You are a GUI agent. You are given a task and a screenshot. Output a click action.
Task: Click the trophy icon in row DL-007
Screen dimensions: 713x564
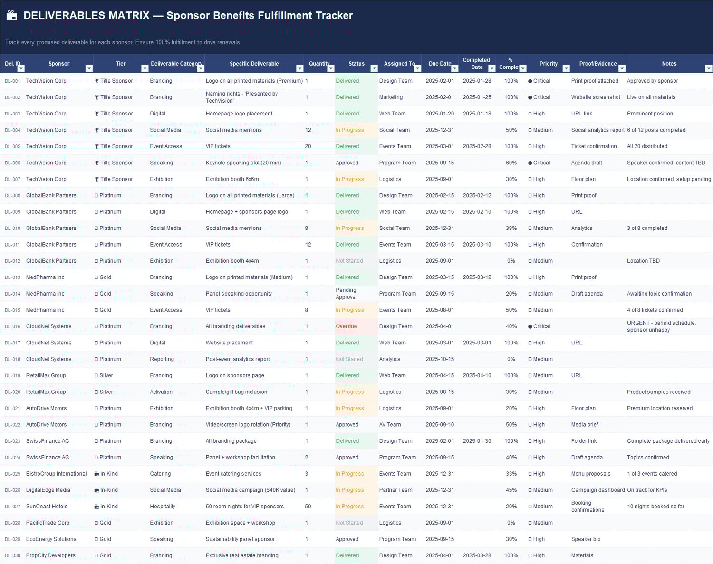tap(96, 179)
